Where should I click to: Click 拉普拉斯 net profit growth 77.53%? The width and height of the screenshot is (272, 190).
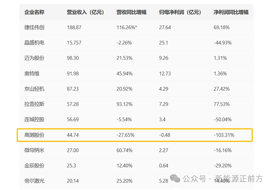(221, 104)
